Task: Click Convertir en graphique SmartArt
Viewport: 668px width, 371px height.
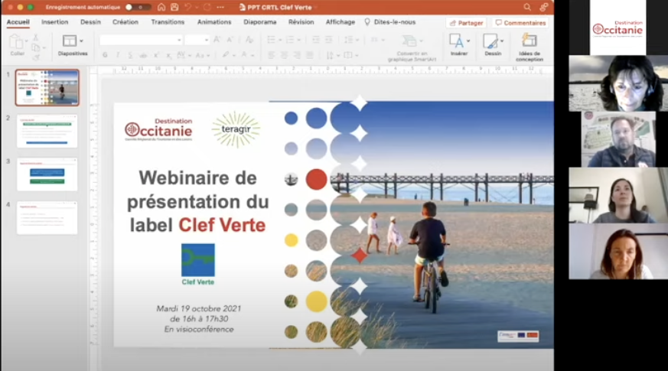Action: tap(412, 47)
